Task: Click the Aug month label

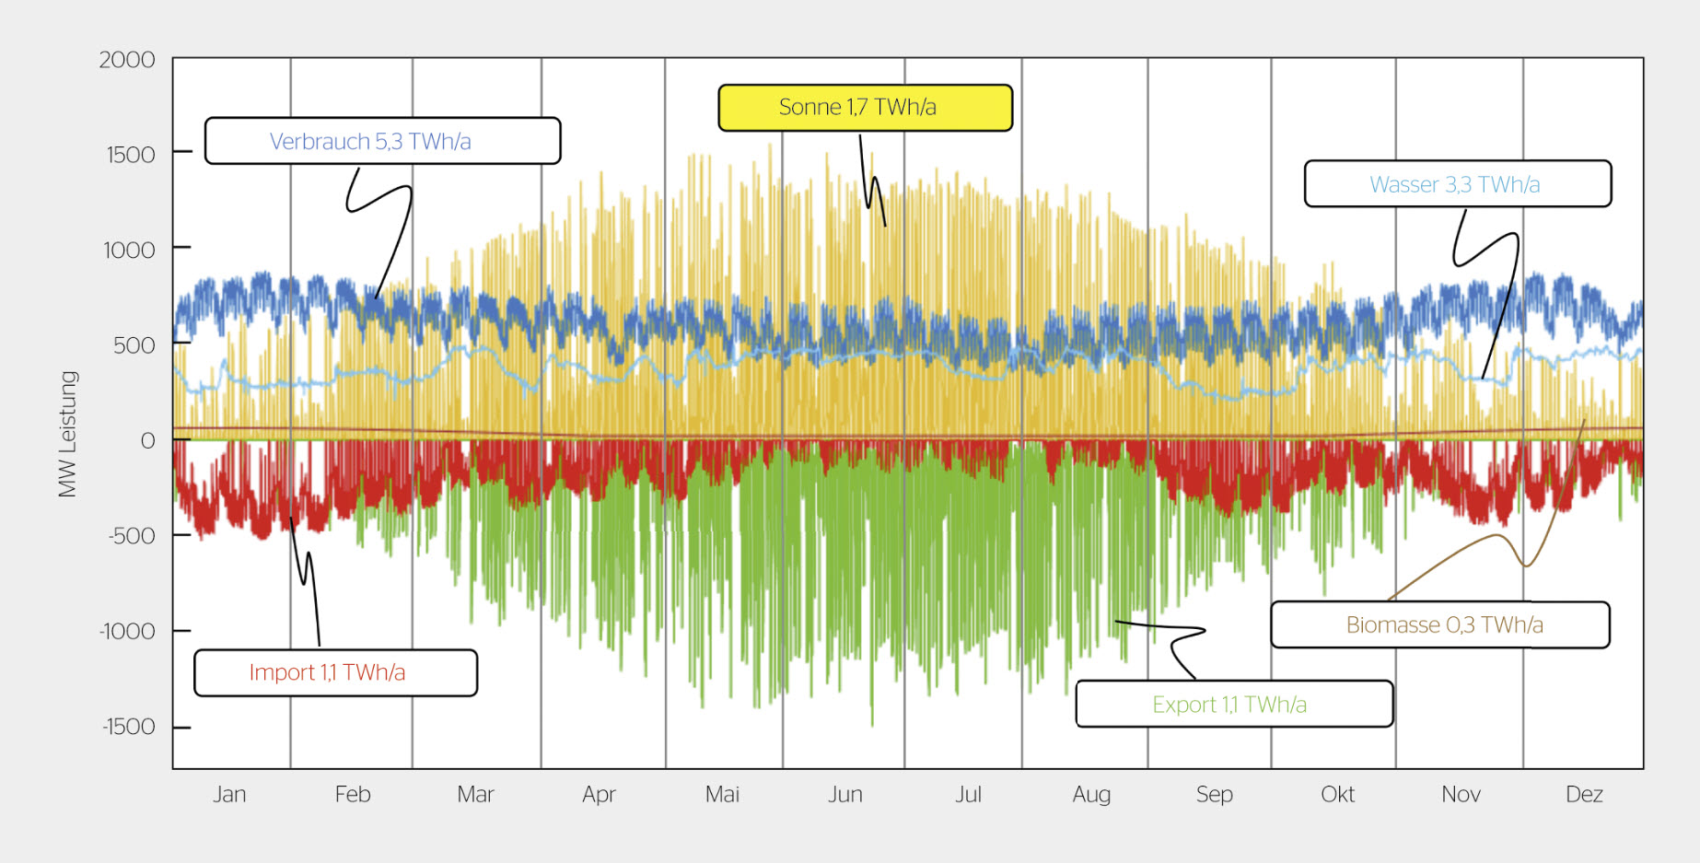Action: point(1091,795)
